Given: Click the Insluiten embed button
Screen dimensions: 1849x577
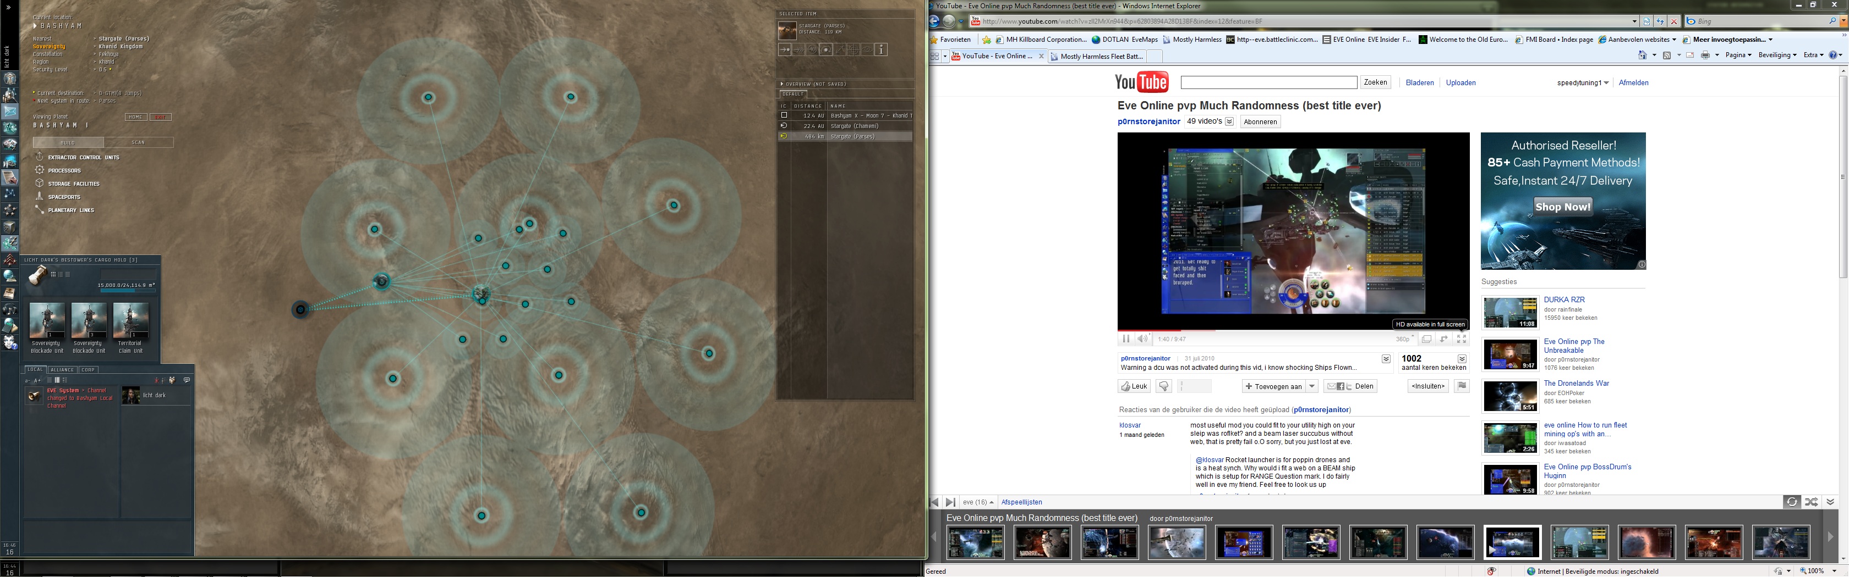Looking at the screenshot, I should 1427,386.
